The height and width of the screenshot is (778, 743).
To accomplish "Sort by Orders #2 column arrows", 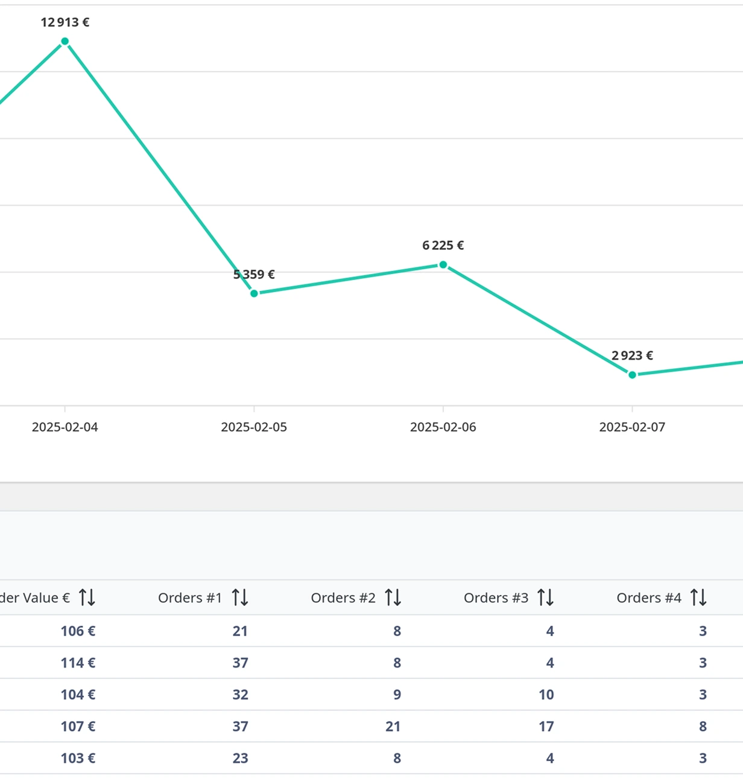I will pyautogui.click(x=393, y=598).
